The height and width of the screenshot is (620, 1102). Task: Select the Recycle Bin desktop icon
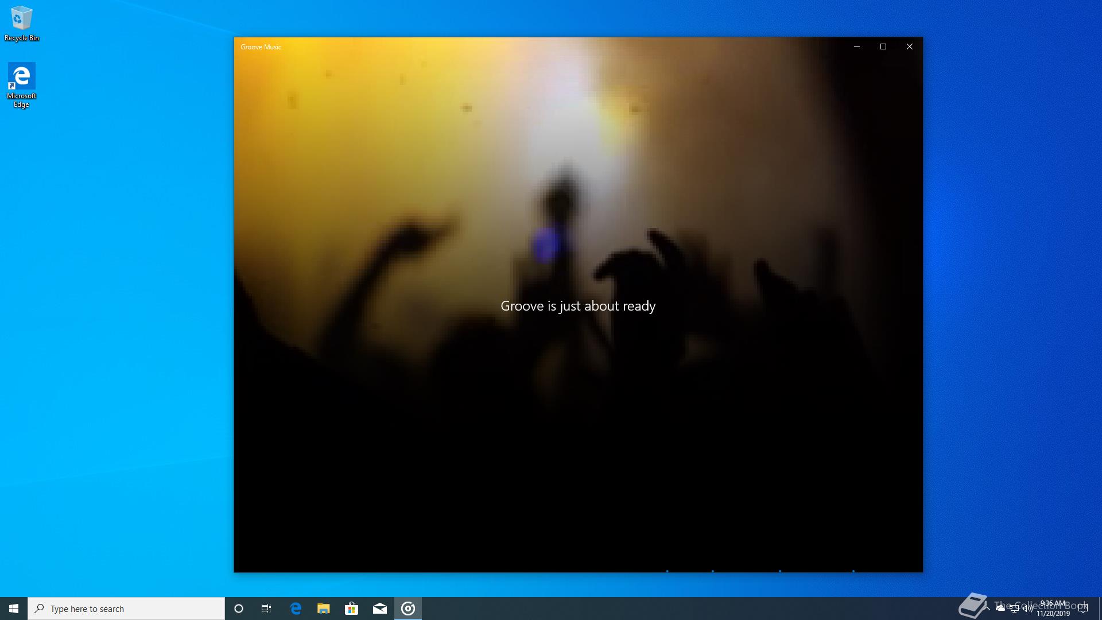point(22,24)
